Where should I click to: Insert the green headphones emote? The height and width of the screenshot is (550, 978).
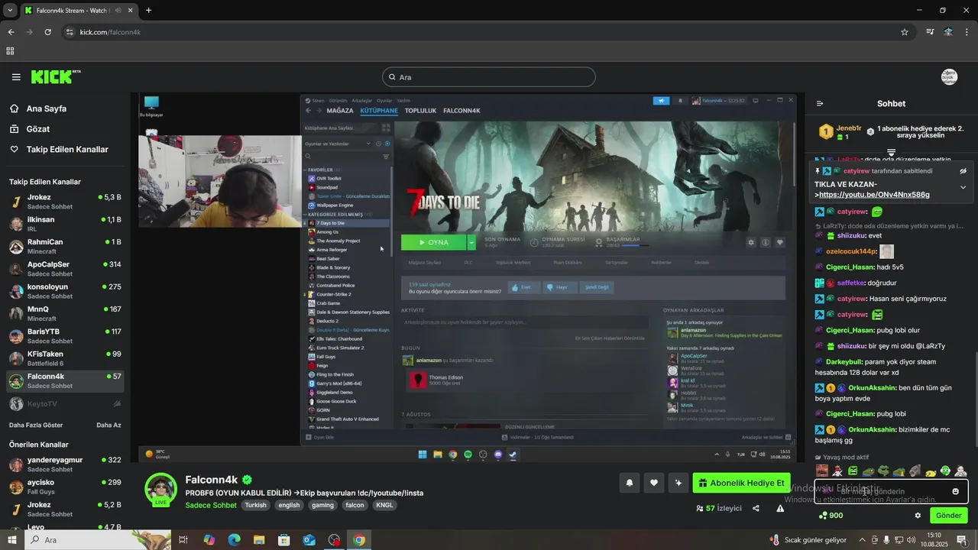(x=945, y=471)
